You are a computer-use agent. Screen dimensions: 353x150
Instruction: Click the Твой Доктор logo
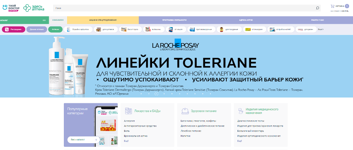coord(10,8)
